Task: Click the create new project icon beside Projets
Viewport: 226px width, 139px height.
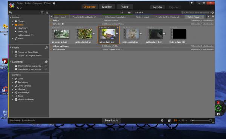Action: coord(46,47)
